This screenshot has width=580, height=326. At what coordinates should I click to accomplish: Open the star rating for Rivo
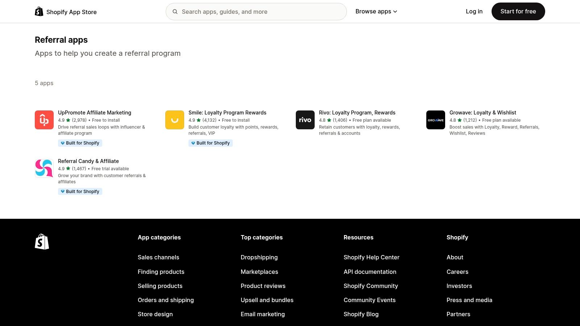[329, 120]
